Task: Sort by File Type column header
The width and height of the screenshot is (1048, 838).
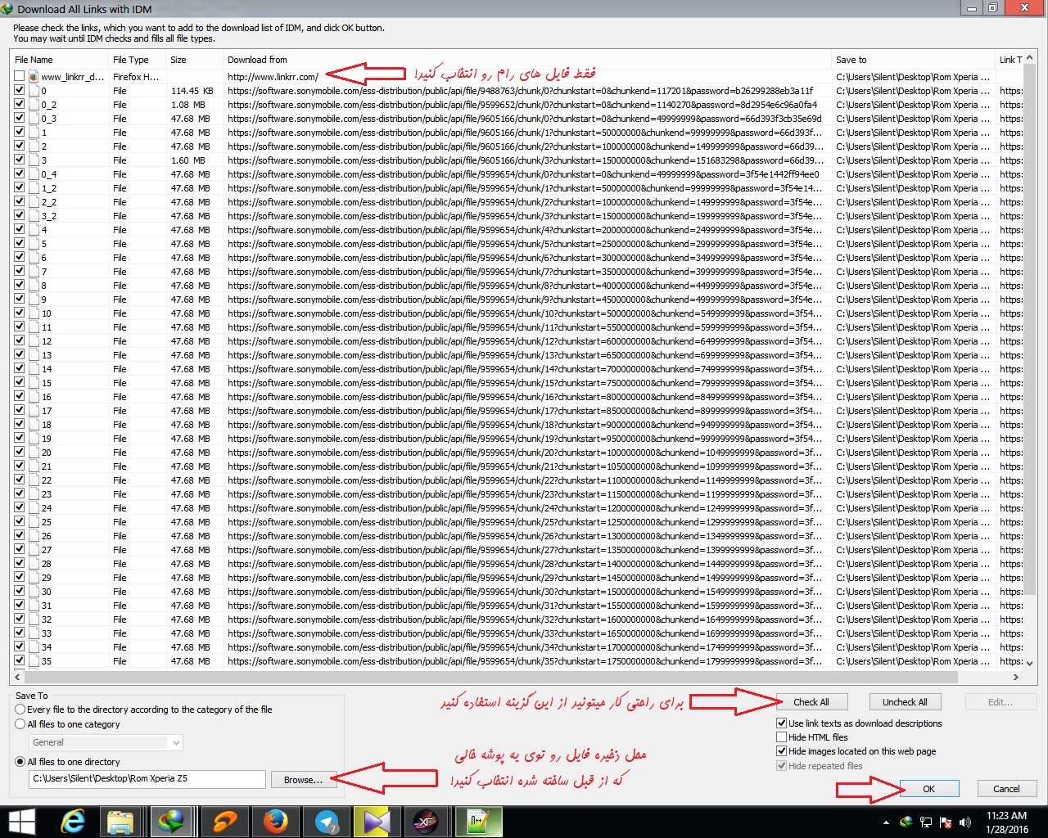Action: tap(137, 60)
